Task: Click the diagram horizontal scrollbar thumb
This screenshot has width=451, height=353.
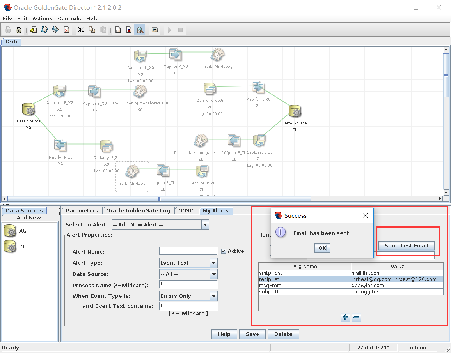Action: (x=159, y=199)
